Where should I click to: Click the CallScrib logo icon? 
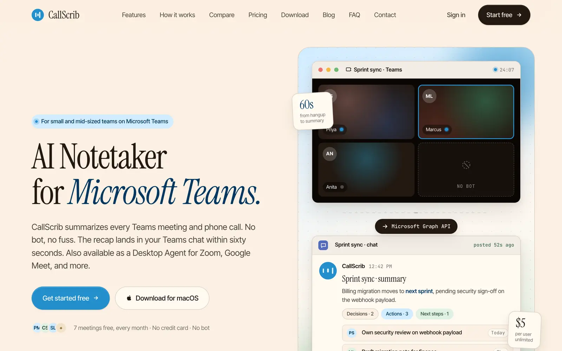[x=38, y=15]
